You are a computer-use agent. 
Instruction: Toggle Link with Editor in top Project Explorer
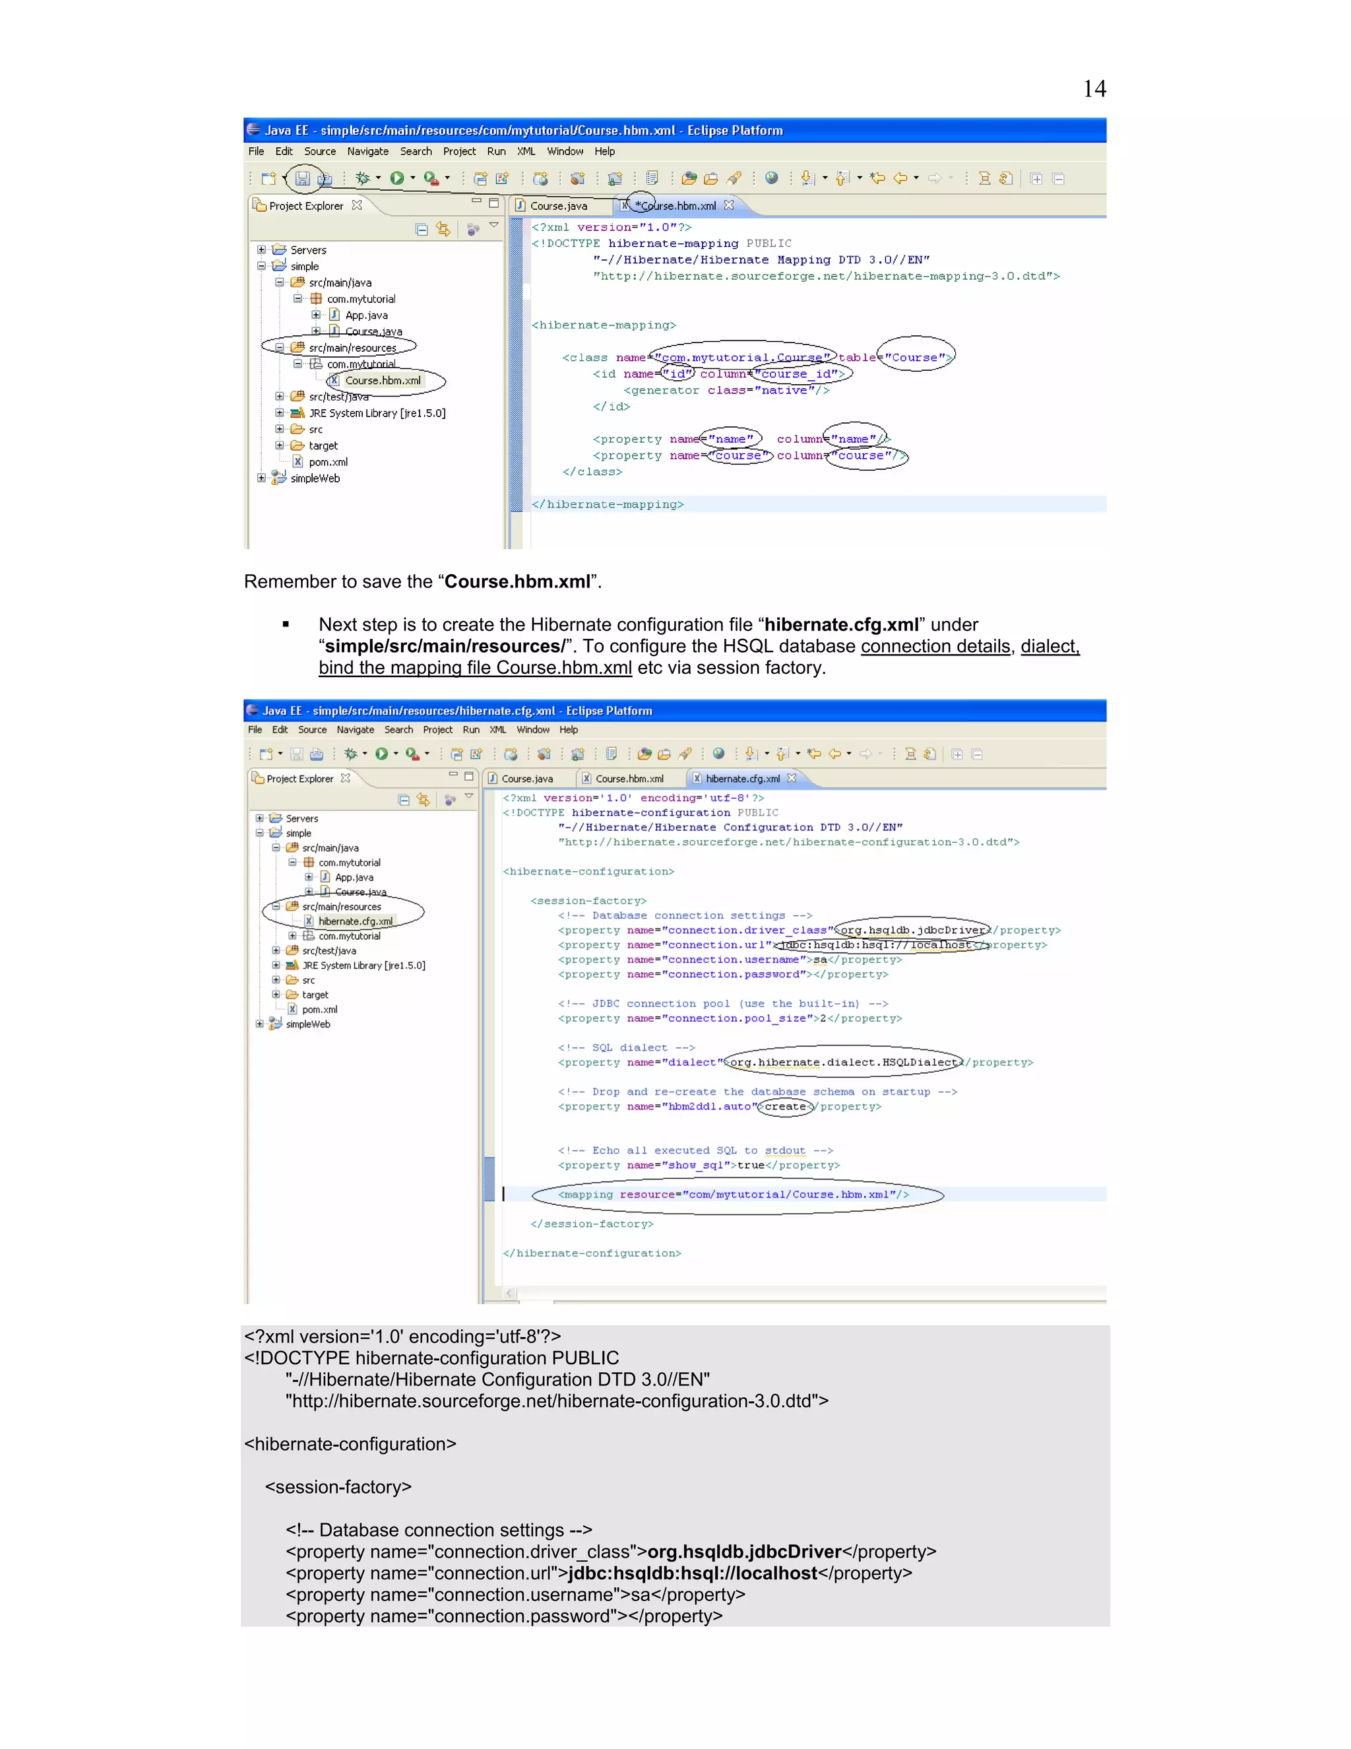443,230
